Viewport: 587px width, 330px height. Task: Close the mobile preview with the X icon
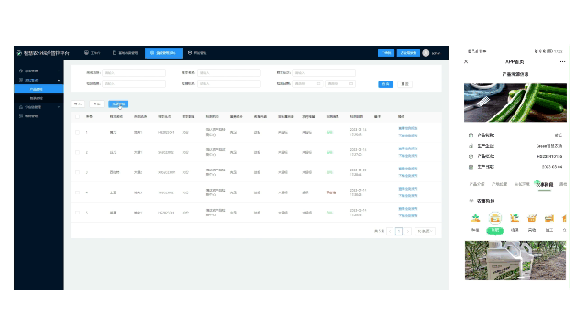coord(466,61)
